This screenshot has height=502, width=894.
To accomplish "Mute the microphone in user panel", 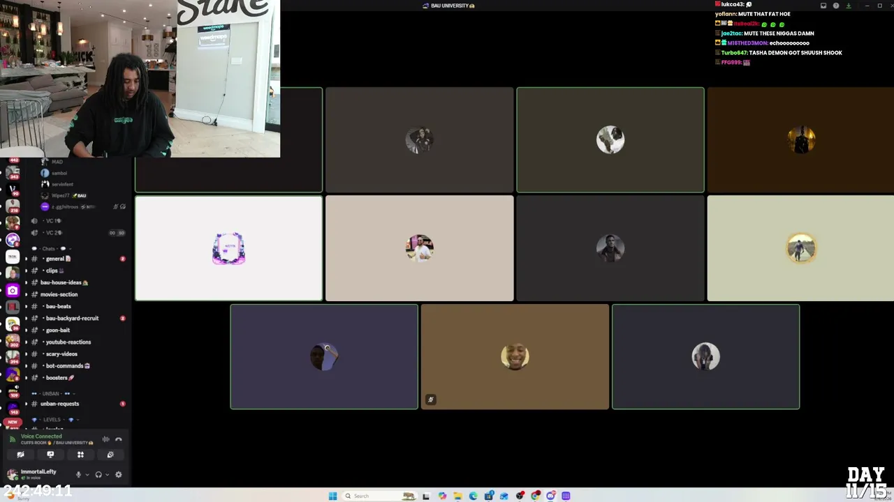I will pos(78,475).
